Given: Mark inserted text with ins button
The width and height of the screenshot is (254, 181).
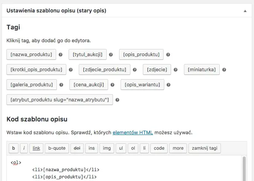Looking at the screenshot, I should coord(92,148).
